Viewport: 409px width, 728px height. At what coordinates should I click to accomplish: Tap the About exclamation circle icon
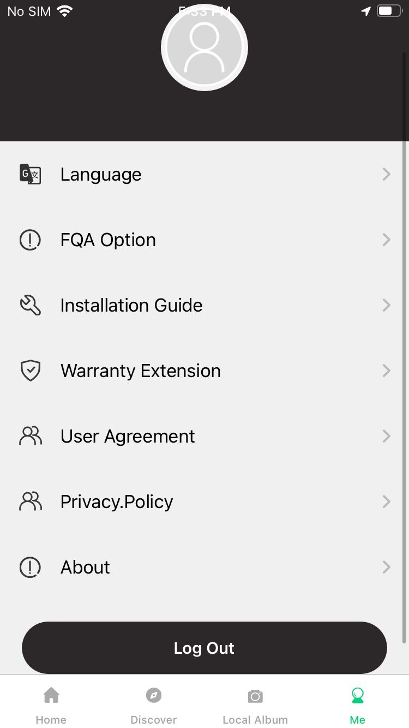coord(31,567)
